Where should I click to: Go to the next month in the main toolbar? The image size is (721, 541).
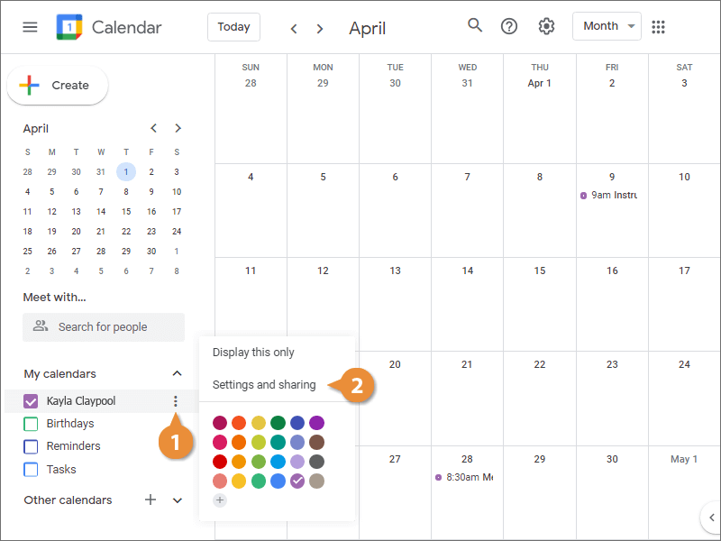[320, 28]
